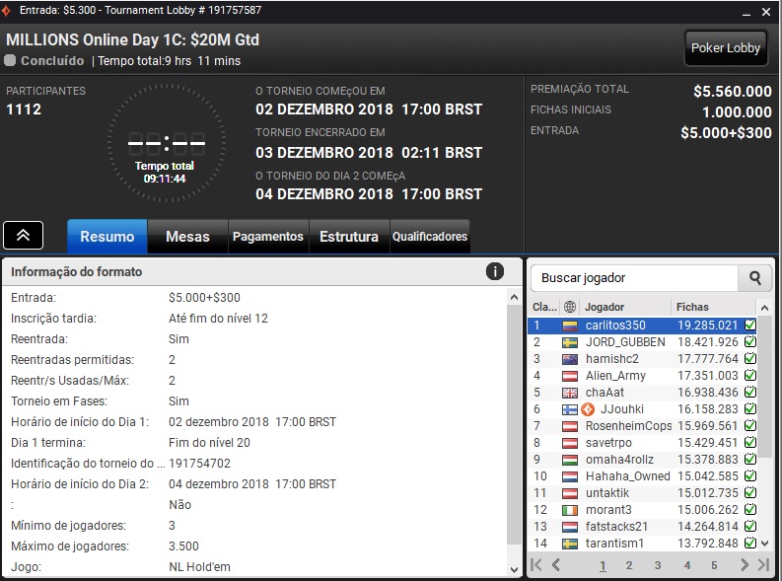782x581 pixels.
Task: Select player list page 1
Action: (x=603, y=565)
